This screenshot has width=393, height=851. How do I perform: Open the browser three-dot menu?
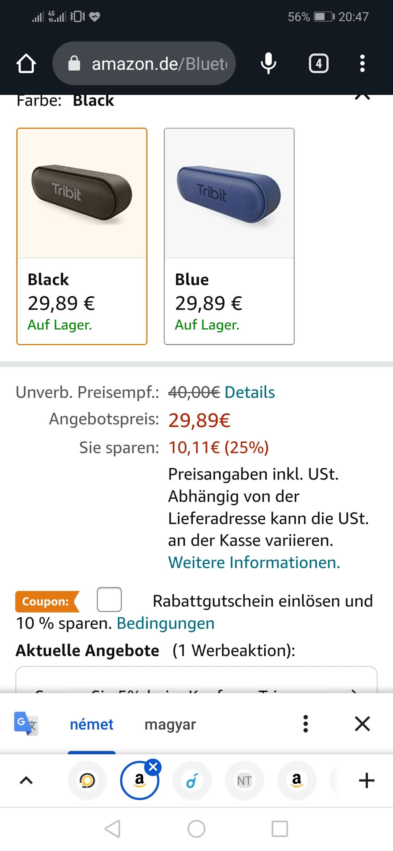pos(362,64)
